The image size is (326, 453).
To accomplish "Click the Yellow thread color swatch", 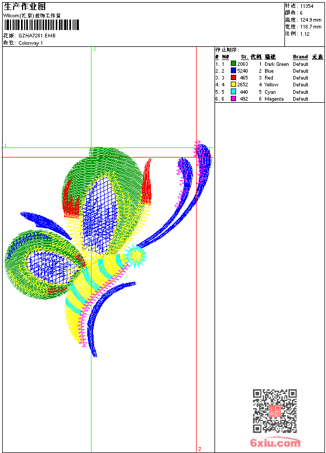I will (233, 84).
